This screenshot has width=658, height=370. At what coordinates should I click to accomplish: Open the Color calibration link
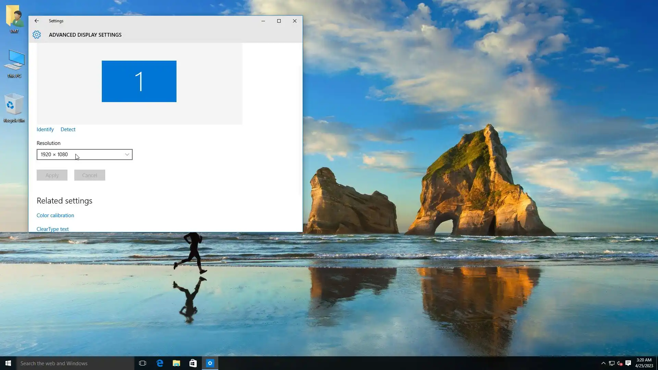pyautogui.click(x=55, y=215)
